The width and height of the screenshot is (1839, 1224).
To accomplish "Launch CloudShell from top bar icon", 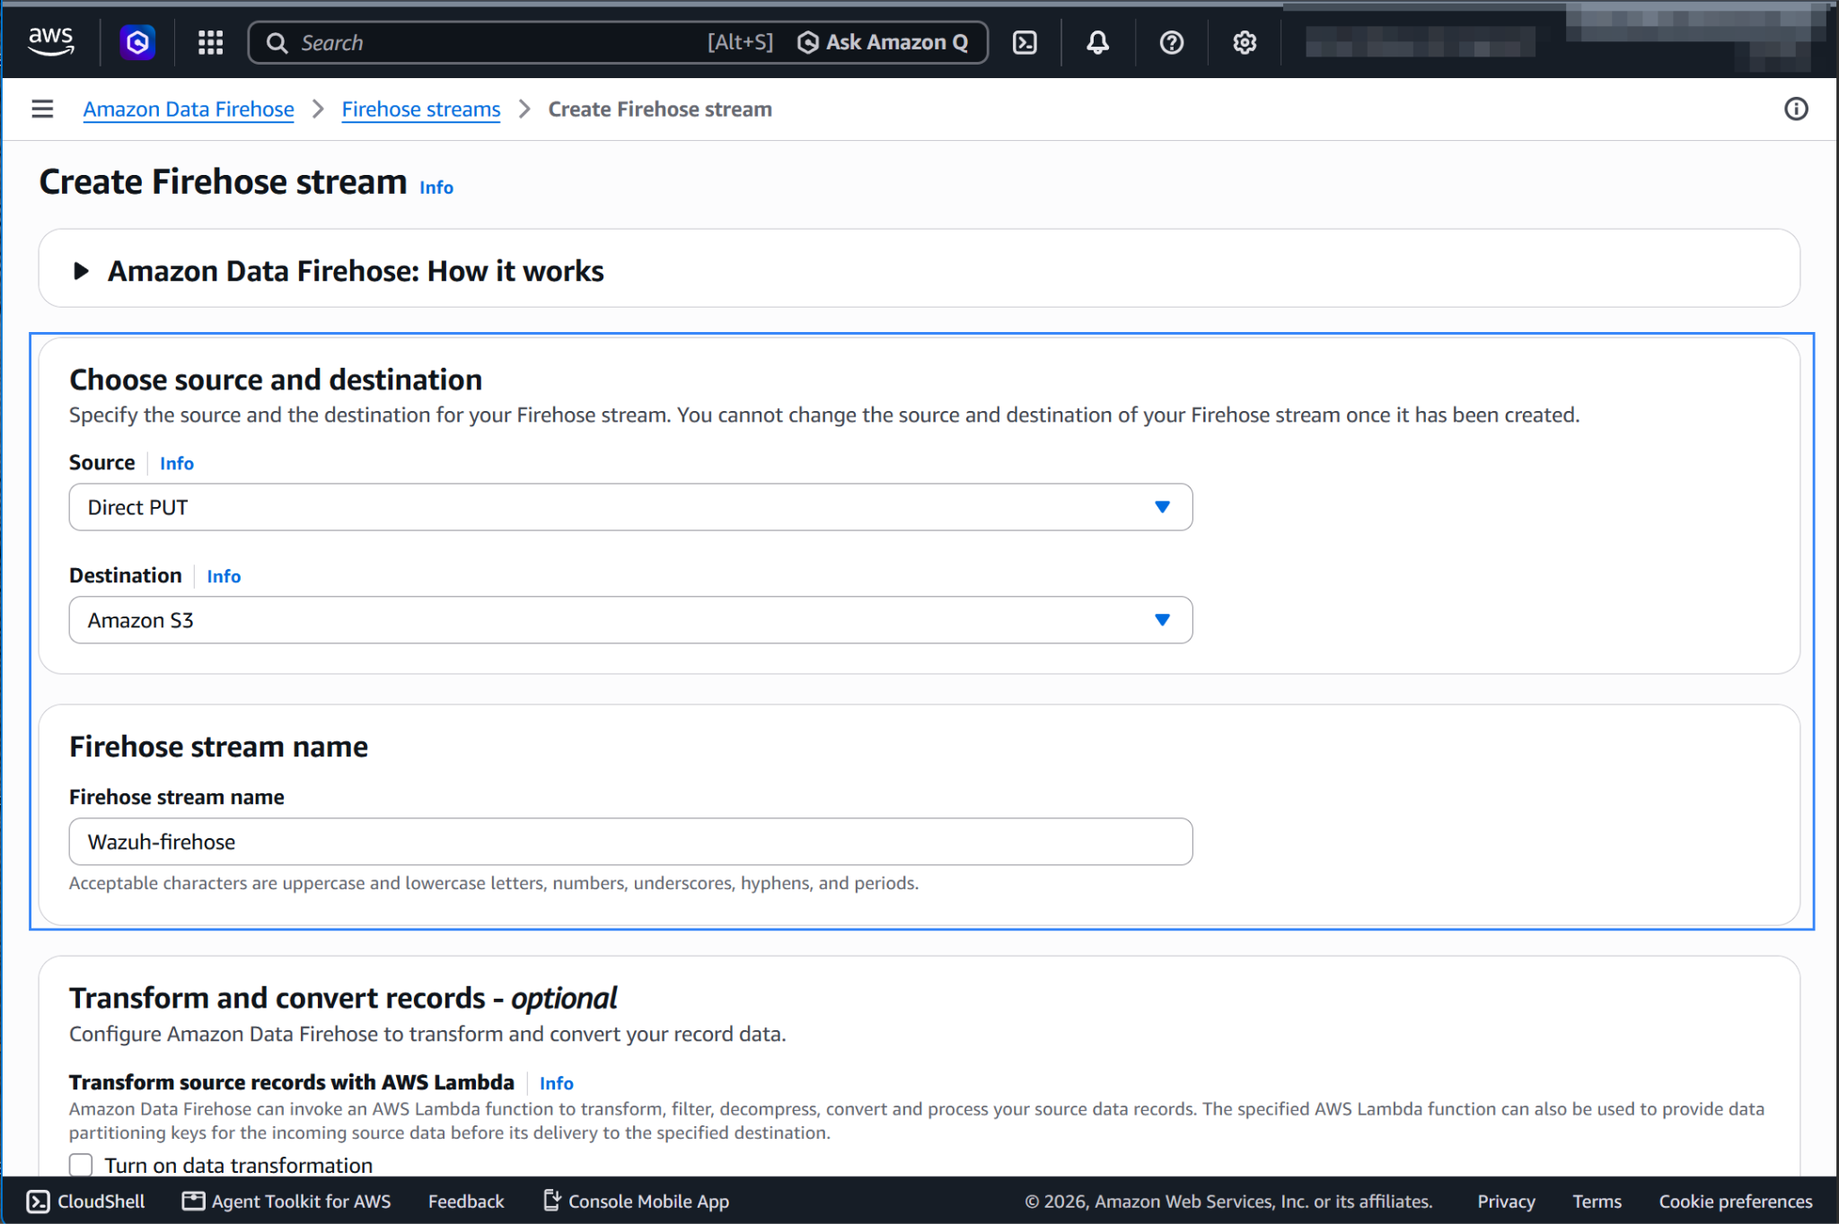I will (1025, 42).
